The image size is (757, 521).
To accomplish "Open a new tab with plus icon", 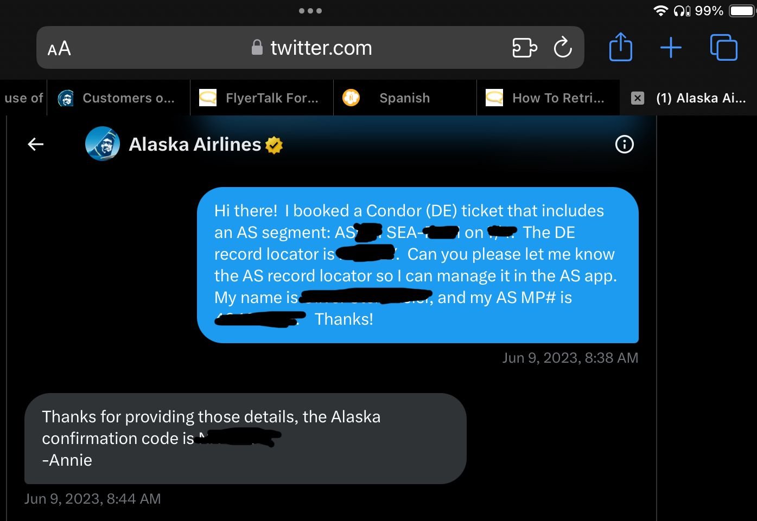I will point(671,48).
